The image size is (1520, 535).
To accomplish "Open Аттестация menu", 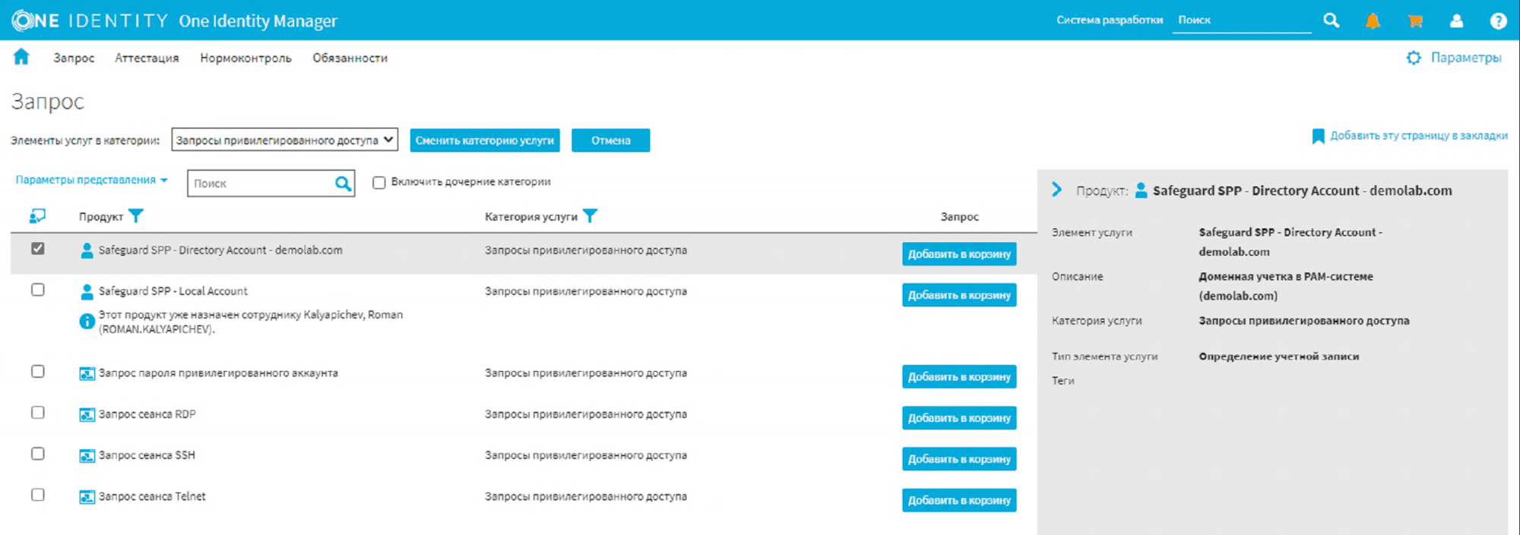I will click(147, 58).
